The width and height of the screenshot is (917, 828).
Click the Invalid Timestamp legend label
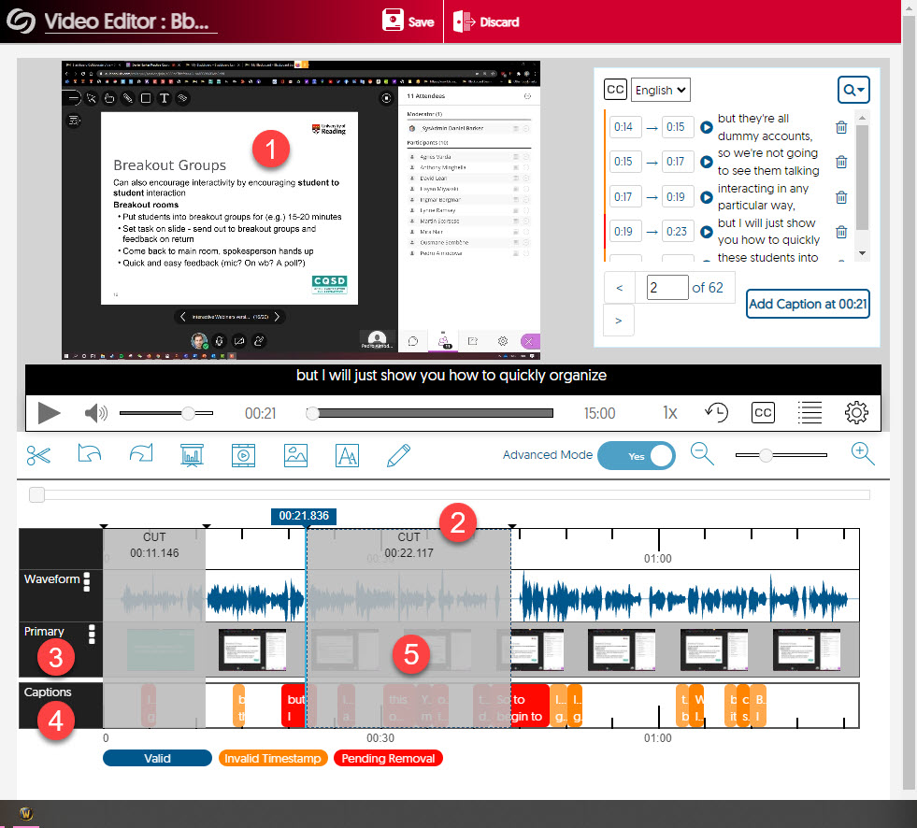point(273,759)
